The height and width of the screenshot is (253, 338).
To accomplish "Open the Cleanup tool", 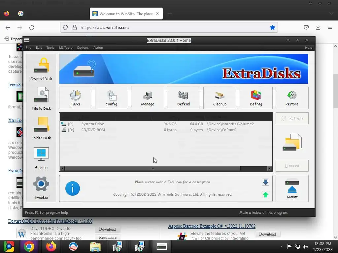I will 220,98.
